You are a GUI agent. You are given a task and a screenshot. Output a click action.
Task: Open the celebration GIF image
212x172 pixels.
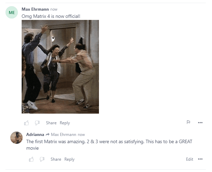60,67
